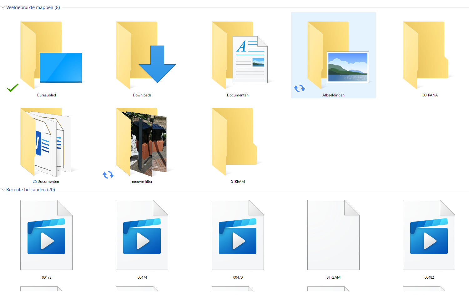Click the Veelgebruikte mappen (8) header
469x298 pixels.
[33, 7]
